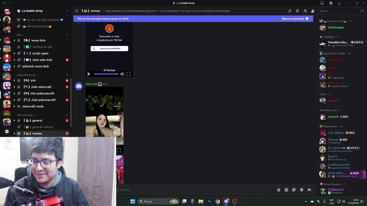367x206 pixels.
Task: Select the chat-pobrezacraft channel
Action: click(42, 100)
